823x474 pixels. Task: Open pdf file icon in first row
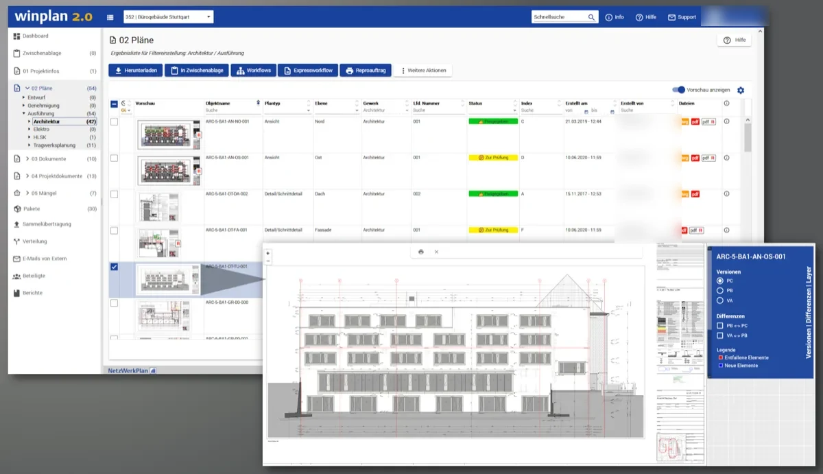(695, 121)
